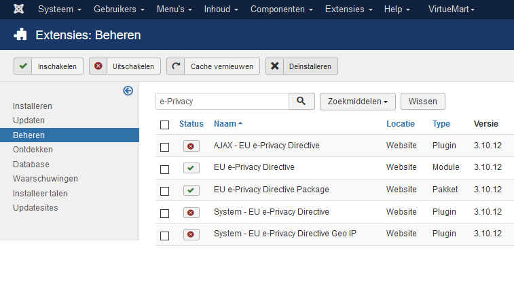Go to Database in the sidebar
This screenshot has width=514, height=281.
(31, 165)
